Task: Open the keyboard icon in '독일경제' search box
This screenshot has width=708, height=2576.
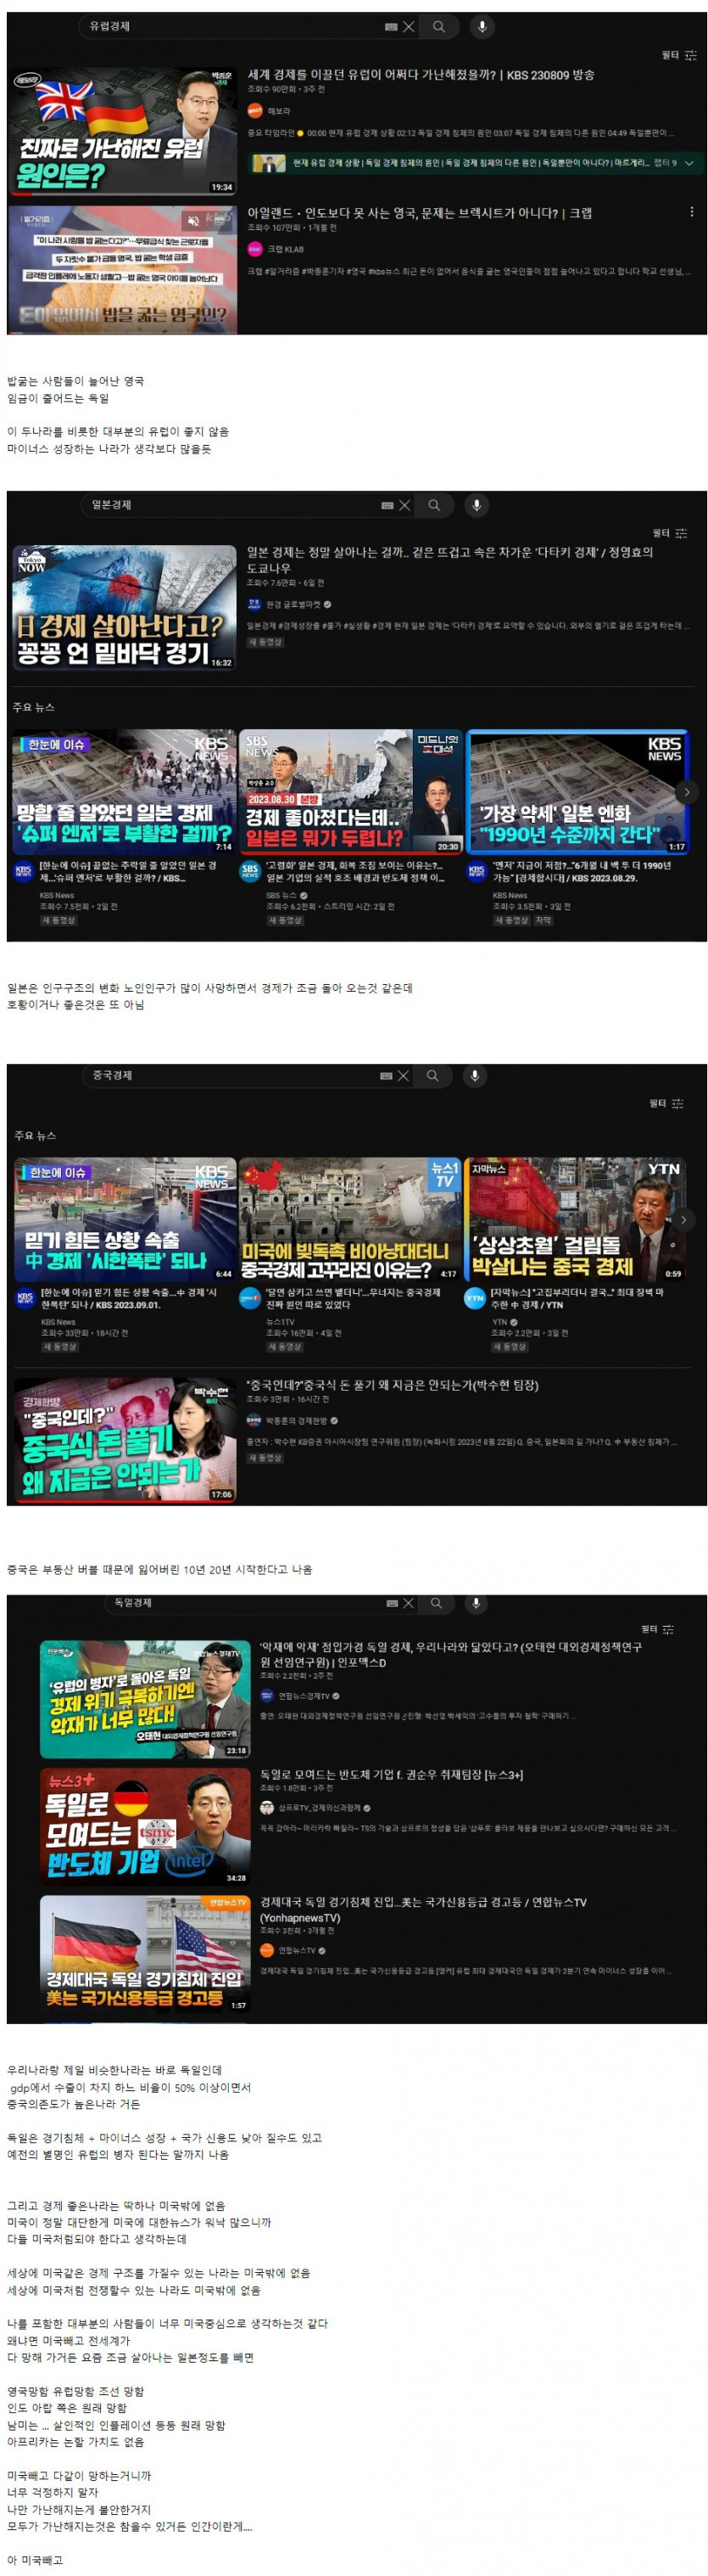Action: coord(392,1603)
